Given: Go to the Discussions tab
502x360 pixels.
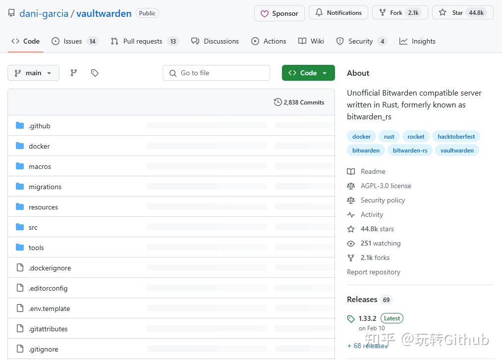Looking at the screenshot, I should tap(215, 41).
